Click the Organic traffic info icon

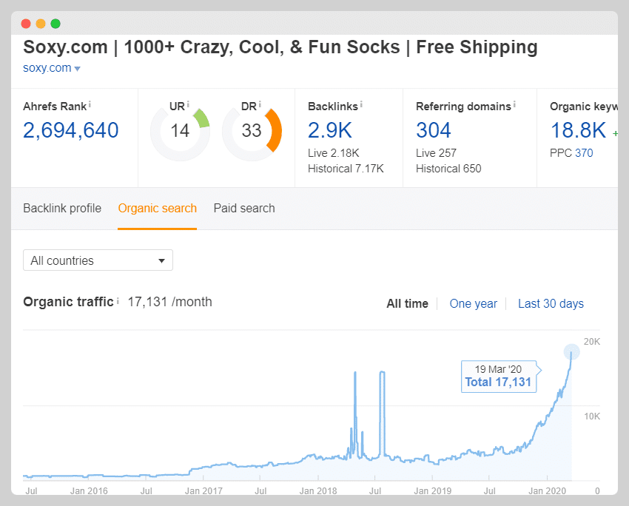tap(117, 300)
